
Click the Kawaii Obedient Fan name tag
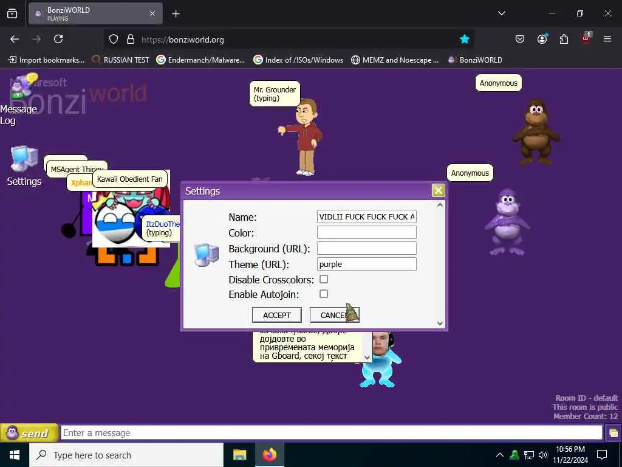coord(130,179)
